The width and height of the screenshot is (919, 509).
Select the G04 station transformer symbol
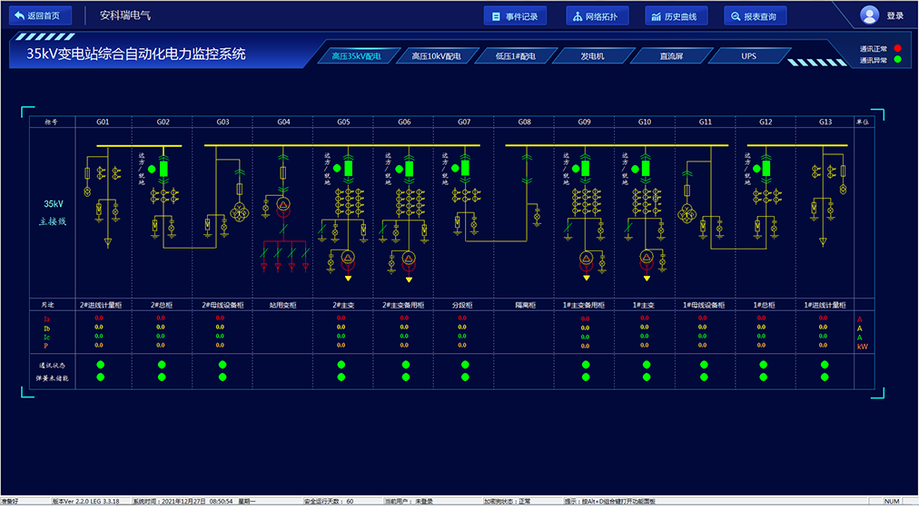tap(282, 206)
